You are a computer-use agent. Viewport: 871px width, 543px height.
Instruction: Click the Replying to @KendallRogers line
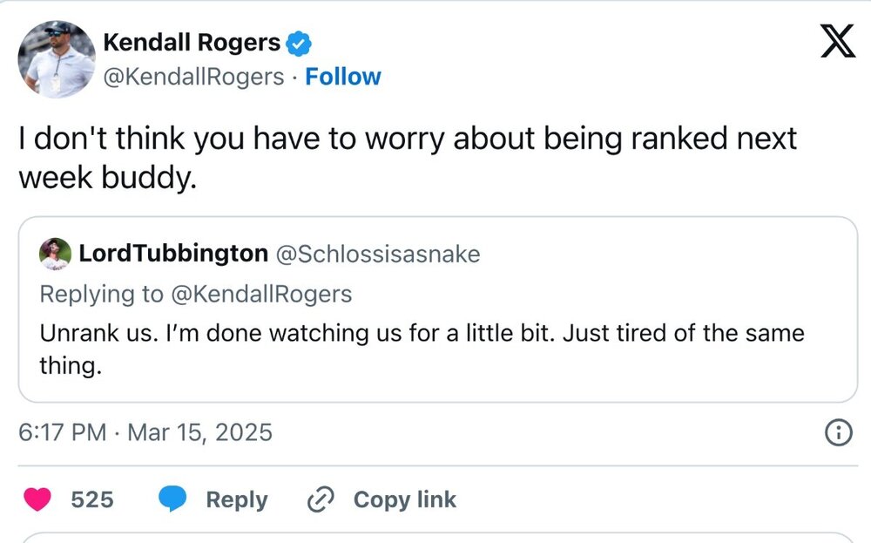[196, 294]
